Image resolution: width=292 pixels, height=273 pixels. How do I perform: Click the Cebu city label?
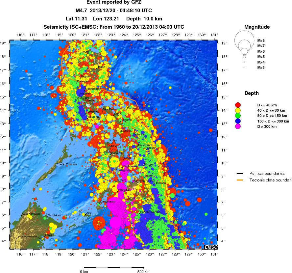pyautogui.click(x=127, y=158)
